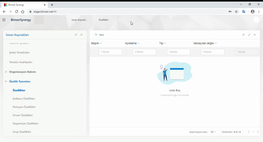Click the Filtrele field under Başlık
Screen dimensions: 263x142
point(110,52)
